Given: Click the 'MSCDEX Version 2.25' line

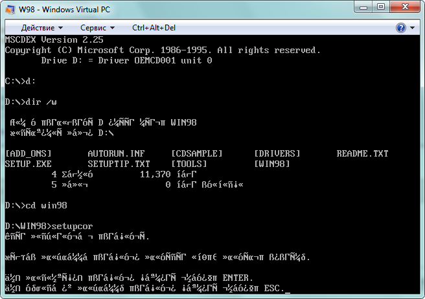Looking at the screenshot, I should 54,40.
